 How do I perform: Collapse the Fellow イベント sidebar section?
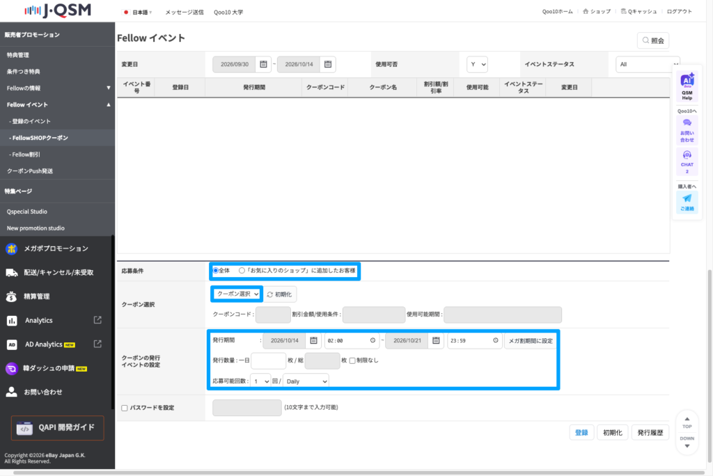(x=57, y=104)
